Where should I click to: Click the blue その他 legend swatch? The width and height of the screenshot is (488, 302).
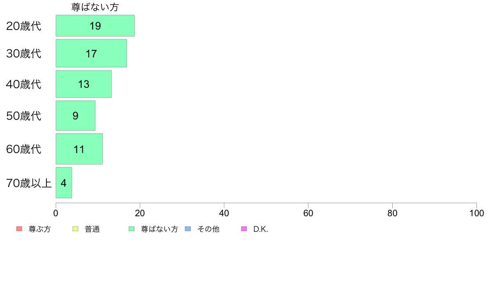[x=188, y=229]
